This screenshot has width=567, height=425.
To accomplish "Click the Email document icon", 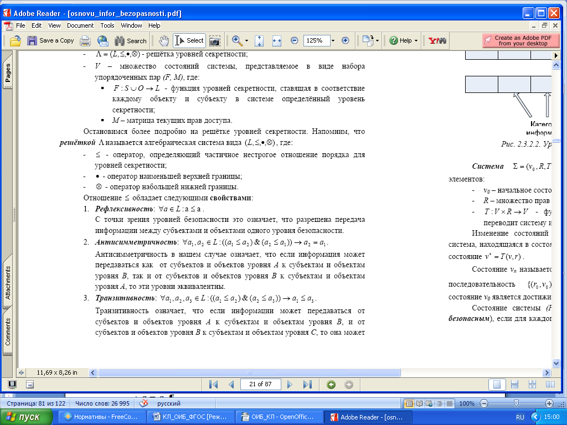I will 102,41.
